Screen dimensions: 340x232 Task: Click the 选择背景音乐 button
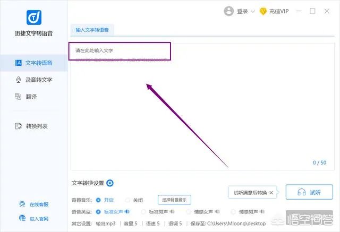174,200
